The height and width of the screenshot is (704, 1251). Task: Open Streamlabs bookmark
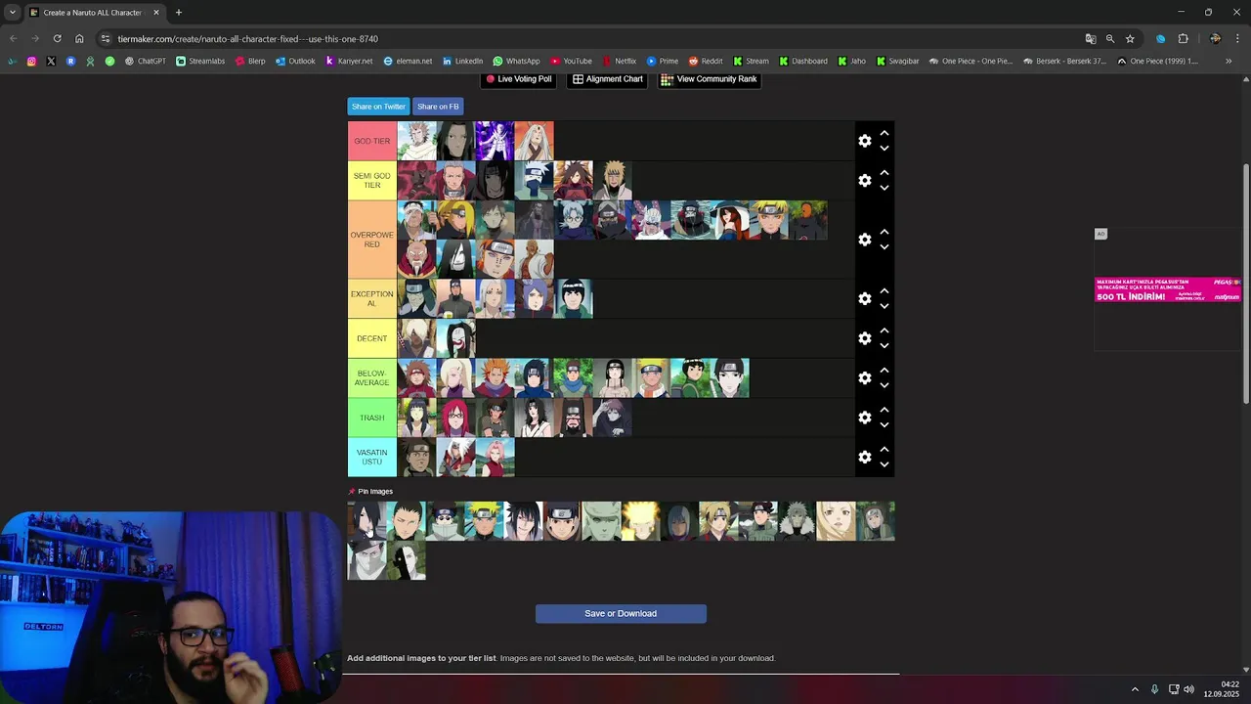click(199, 61)
